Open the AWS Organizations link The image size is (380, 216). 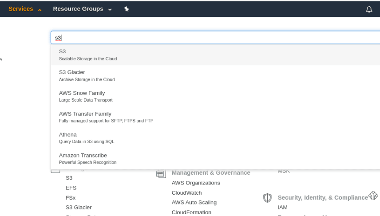(196, 183)
